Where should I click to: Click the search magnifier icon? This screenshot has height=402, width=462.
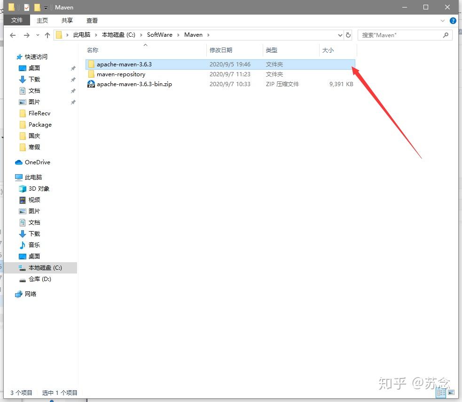tap(446, 35)
